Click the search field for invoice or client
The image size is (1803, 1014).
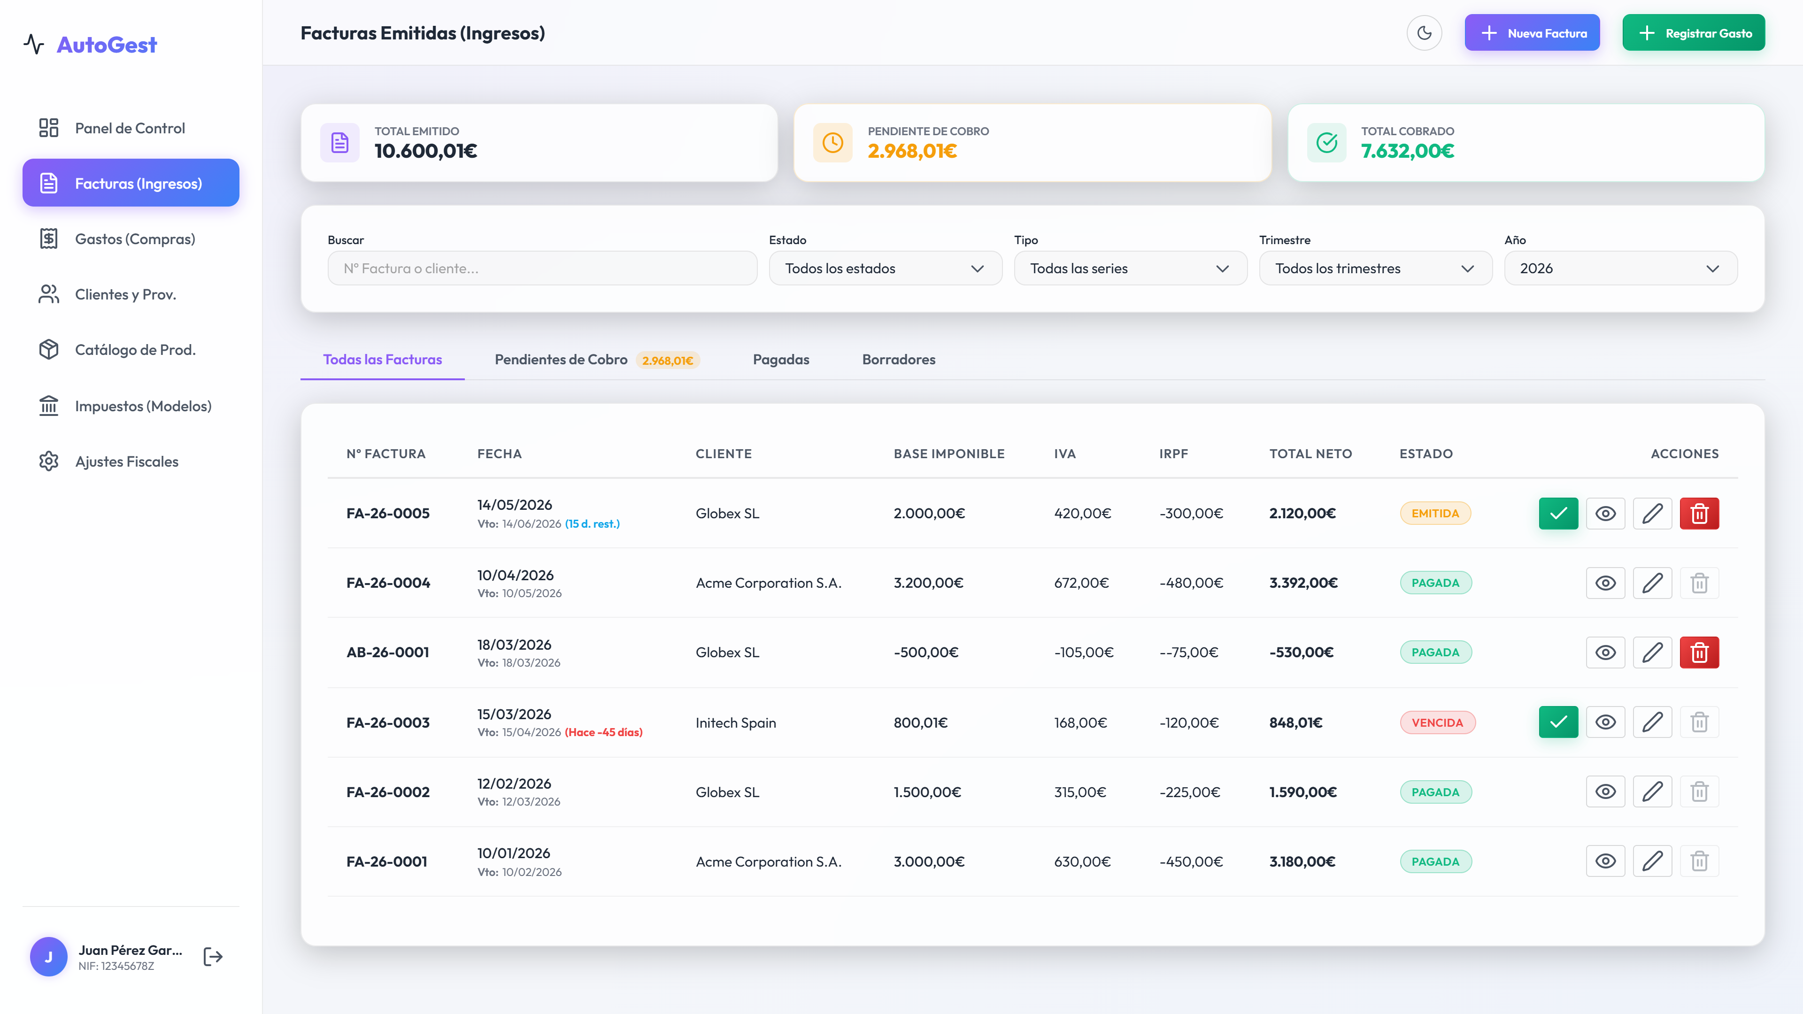542,268
